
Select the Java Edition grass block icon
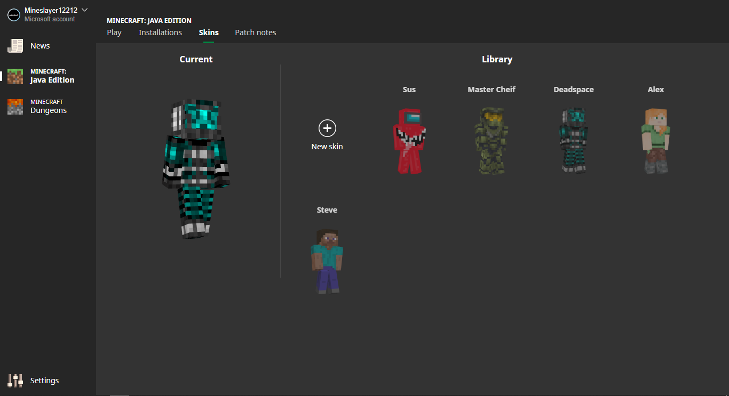point(15,76)
